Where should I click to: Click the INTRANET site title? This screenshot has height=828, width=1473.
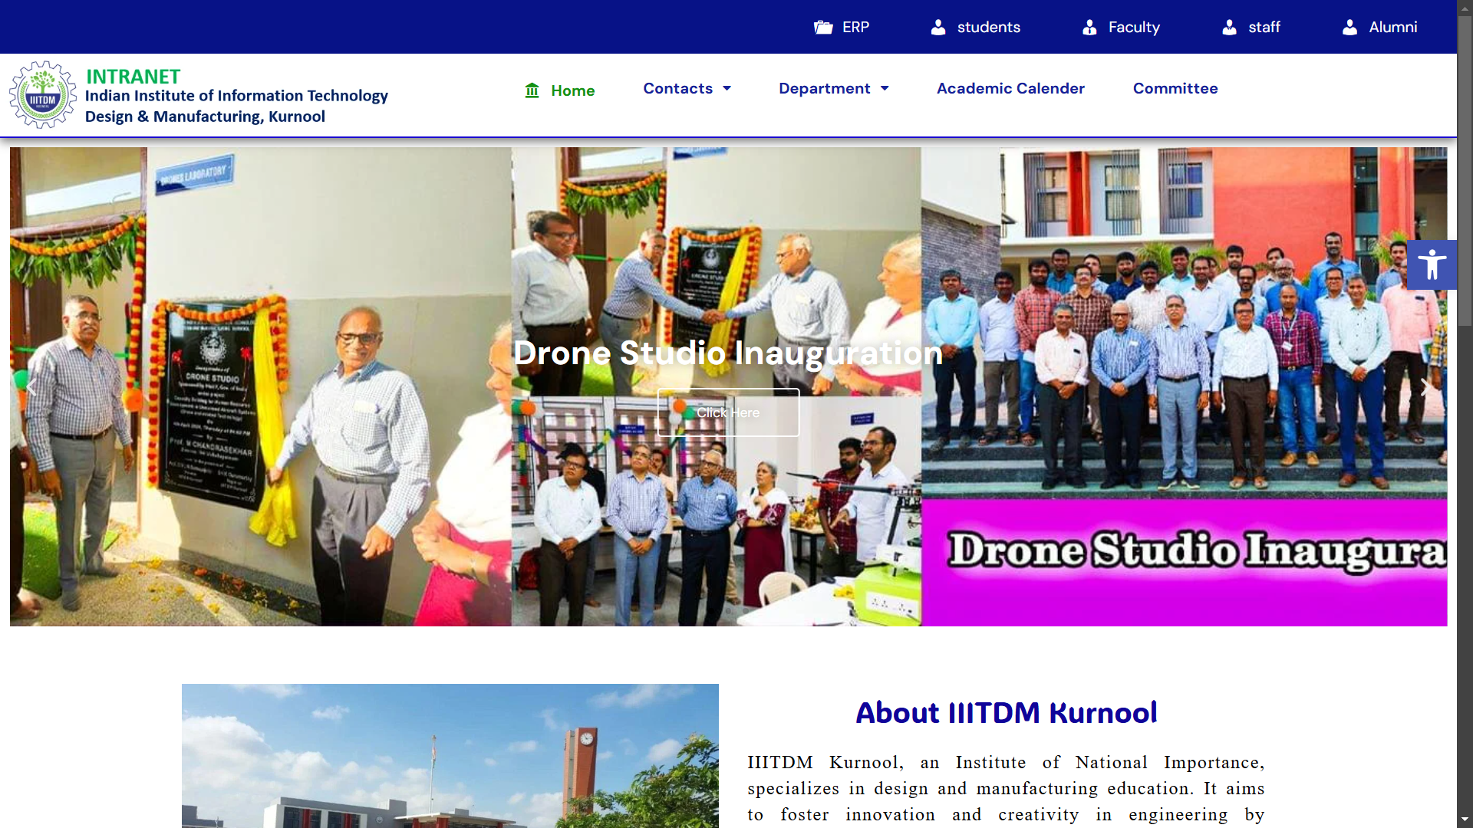pyautogui.click(x=133, y=77)
